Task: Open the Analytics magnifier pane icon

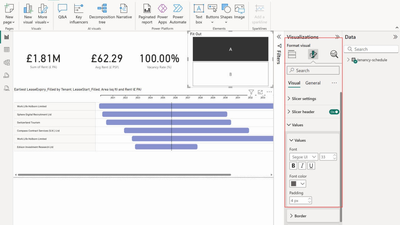Action: click(x=334, y=54)
